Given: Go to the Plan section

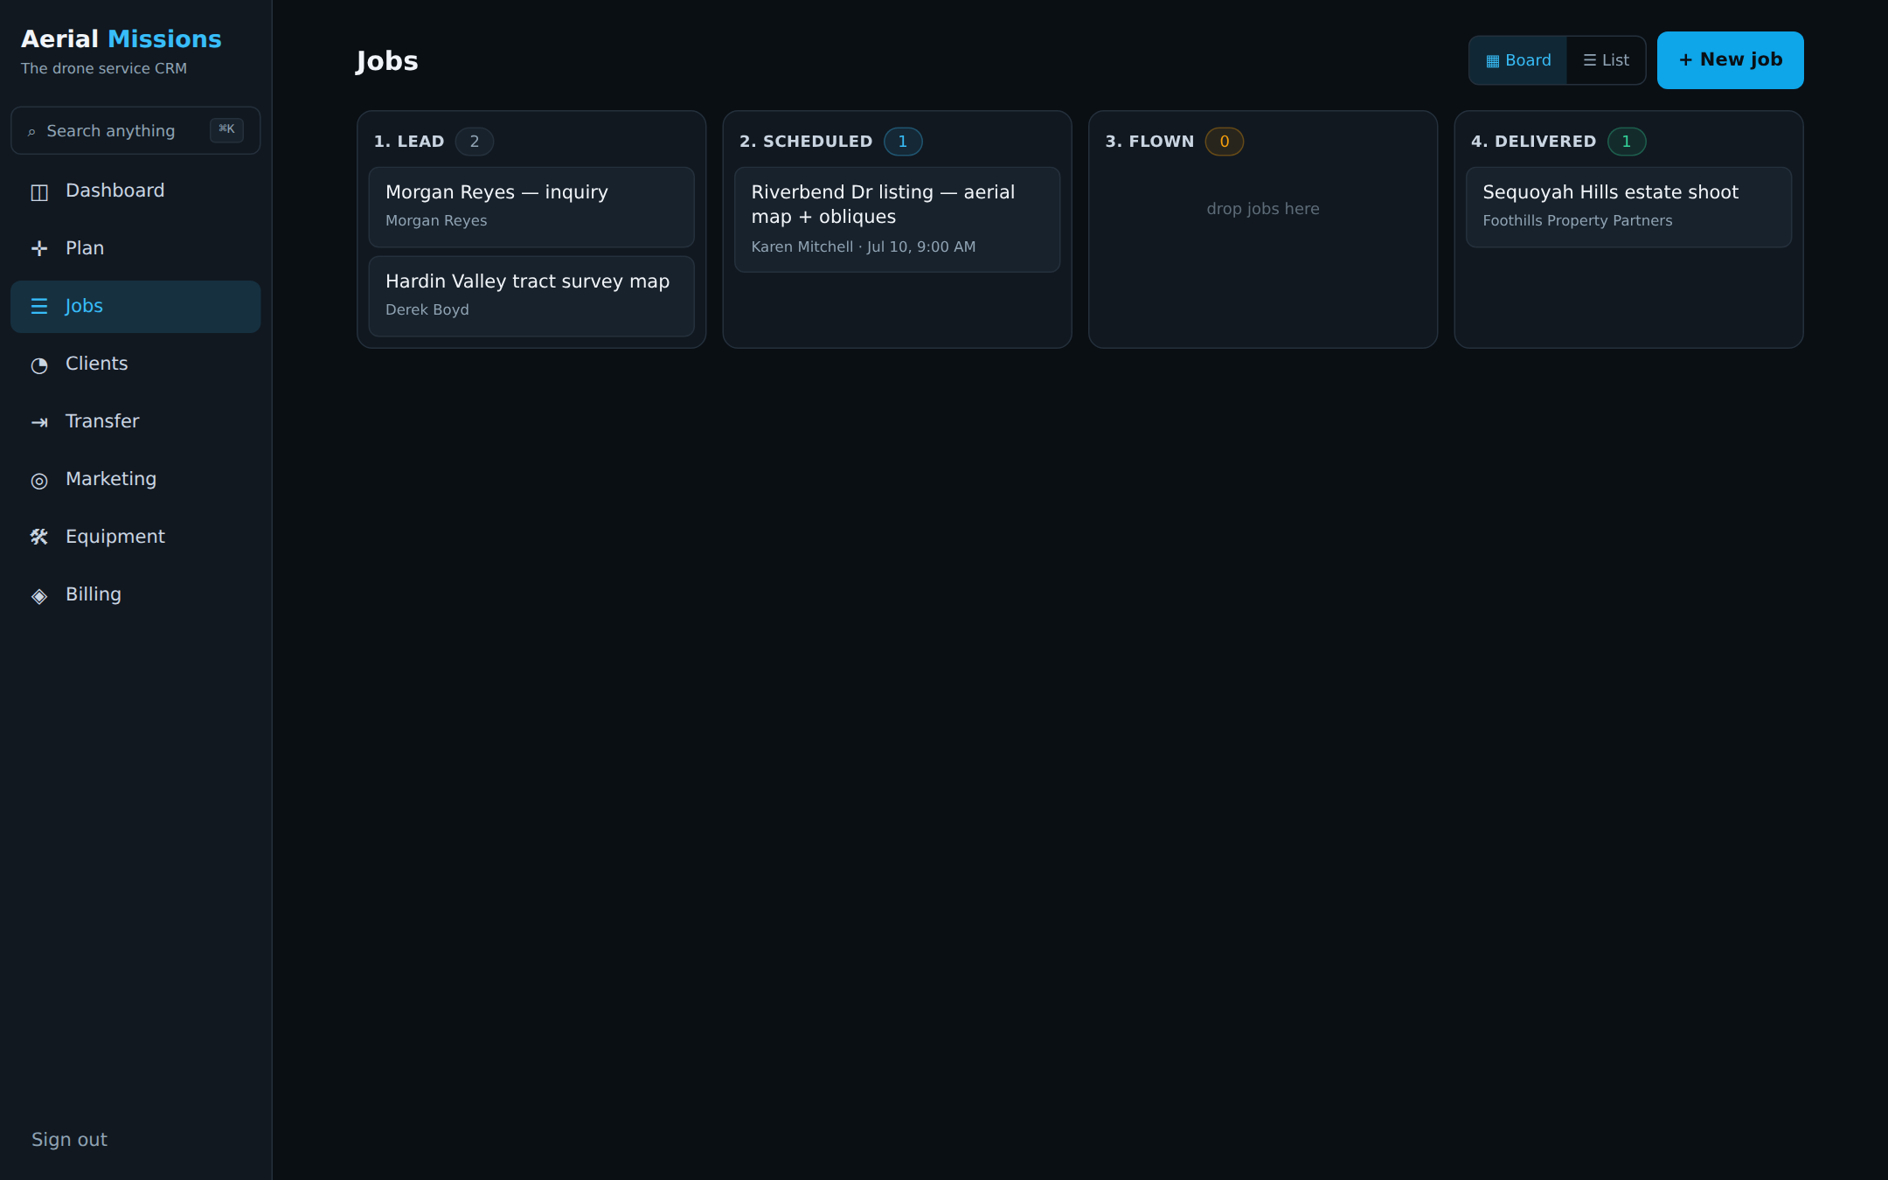Looking at the screenshot, I should (135, 248).
